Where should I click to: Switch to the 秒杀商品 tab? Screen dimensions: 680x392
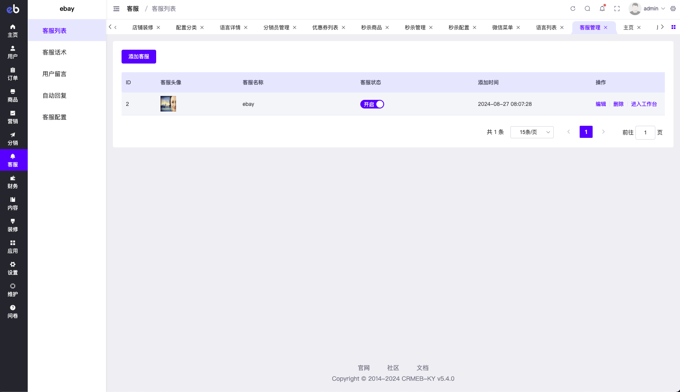point(371,28)
